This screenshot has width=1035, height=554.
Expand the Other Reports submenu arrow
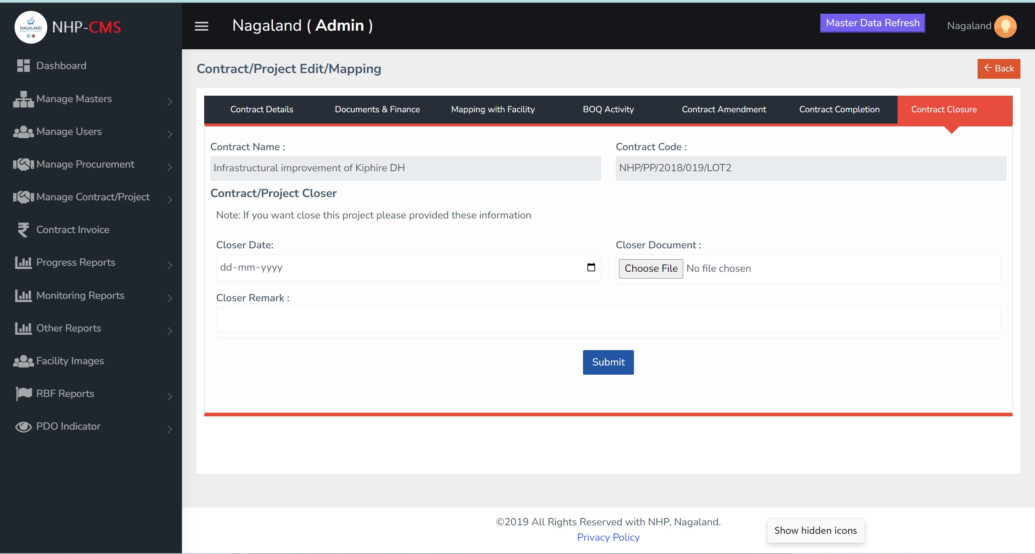coord(170,331)
